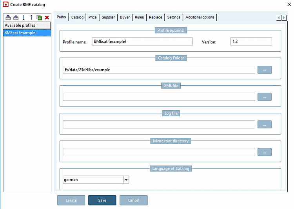
Task: Click the XML file path field
Action: point(159,97)
